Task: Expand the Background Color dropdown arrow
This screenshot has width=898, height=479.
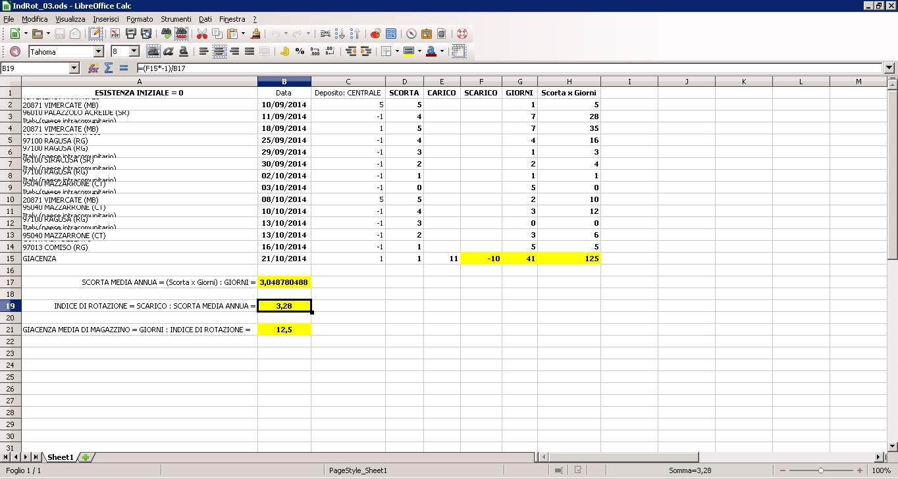Action: tap(419, 51)
